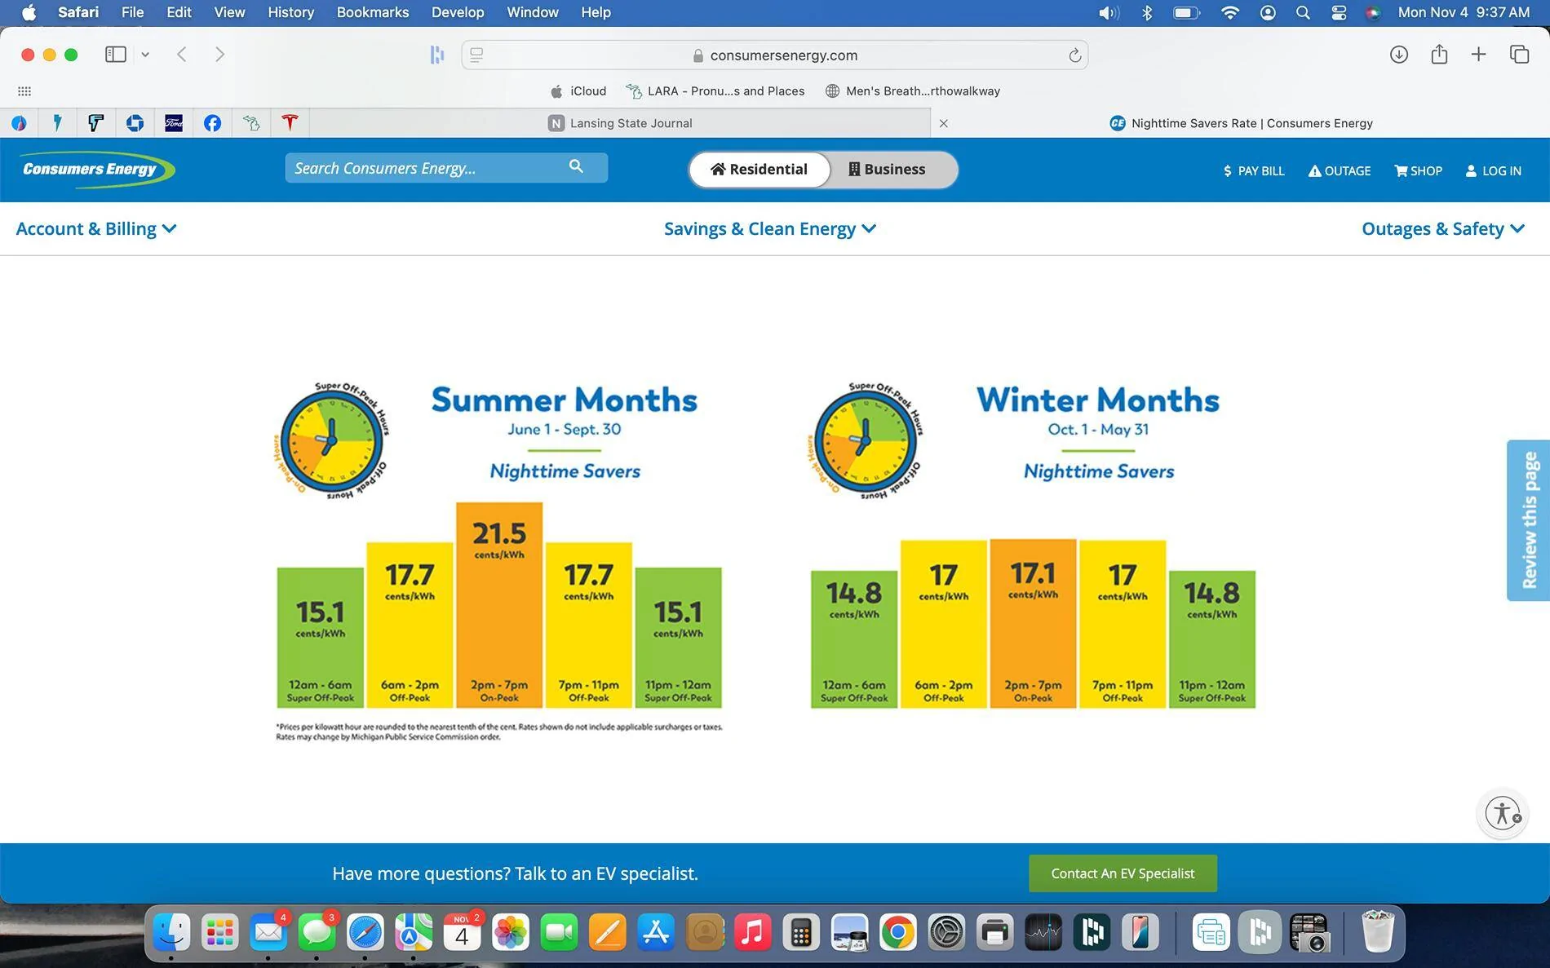Image resolution: width=1550 pixels, height=968 pixels.
Task: Open the LARA Pronunciations and Places bookmark
Action: (x=715, y=91)
